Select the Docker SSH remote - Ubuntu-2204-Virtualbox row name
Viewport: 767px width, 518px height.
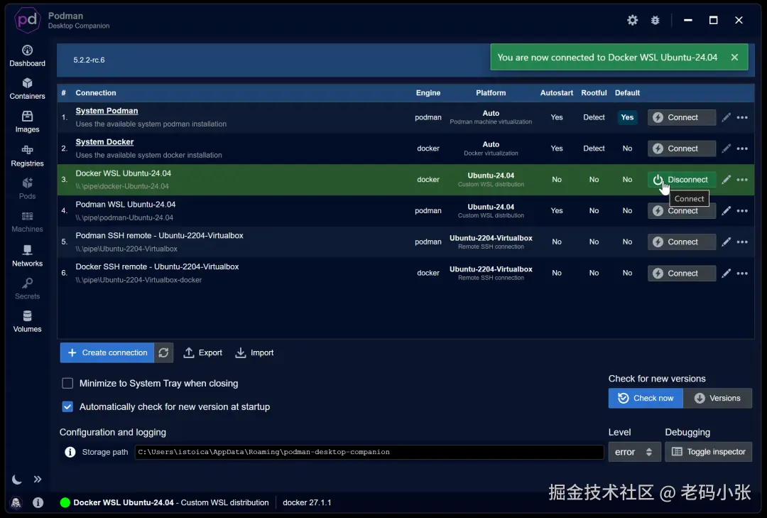tap(157, 267)
